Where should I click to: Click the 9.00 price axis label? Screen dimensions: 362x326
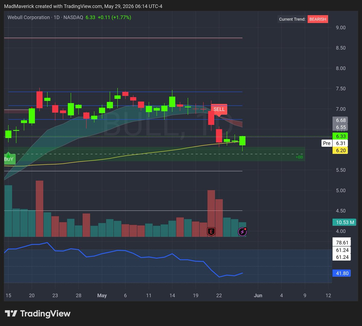(341, 27)
